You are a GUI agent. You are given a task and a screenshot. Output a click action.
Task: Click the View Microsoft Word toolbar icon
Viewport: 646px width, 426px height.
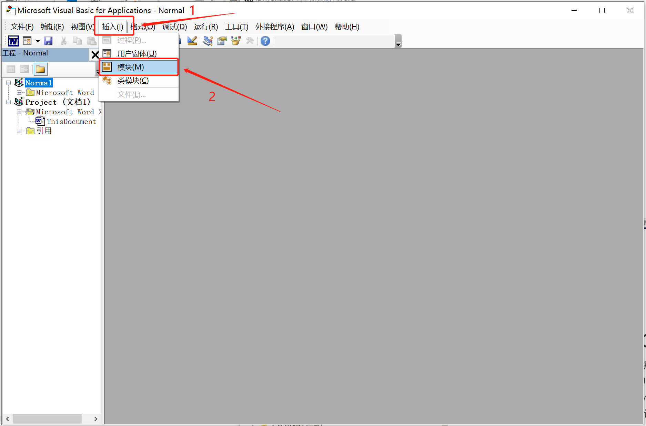13,41
